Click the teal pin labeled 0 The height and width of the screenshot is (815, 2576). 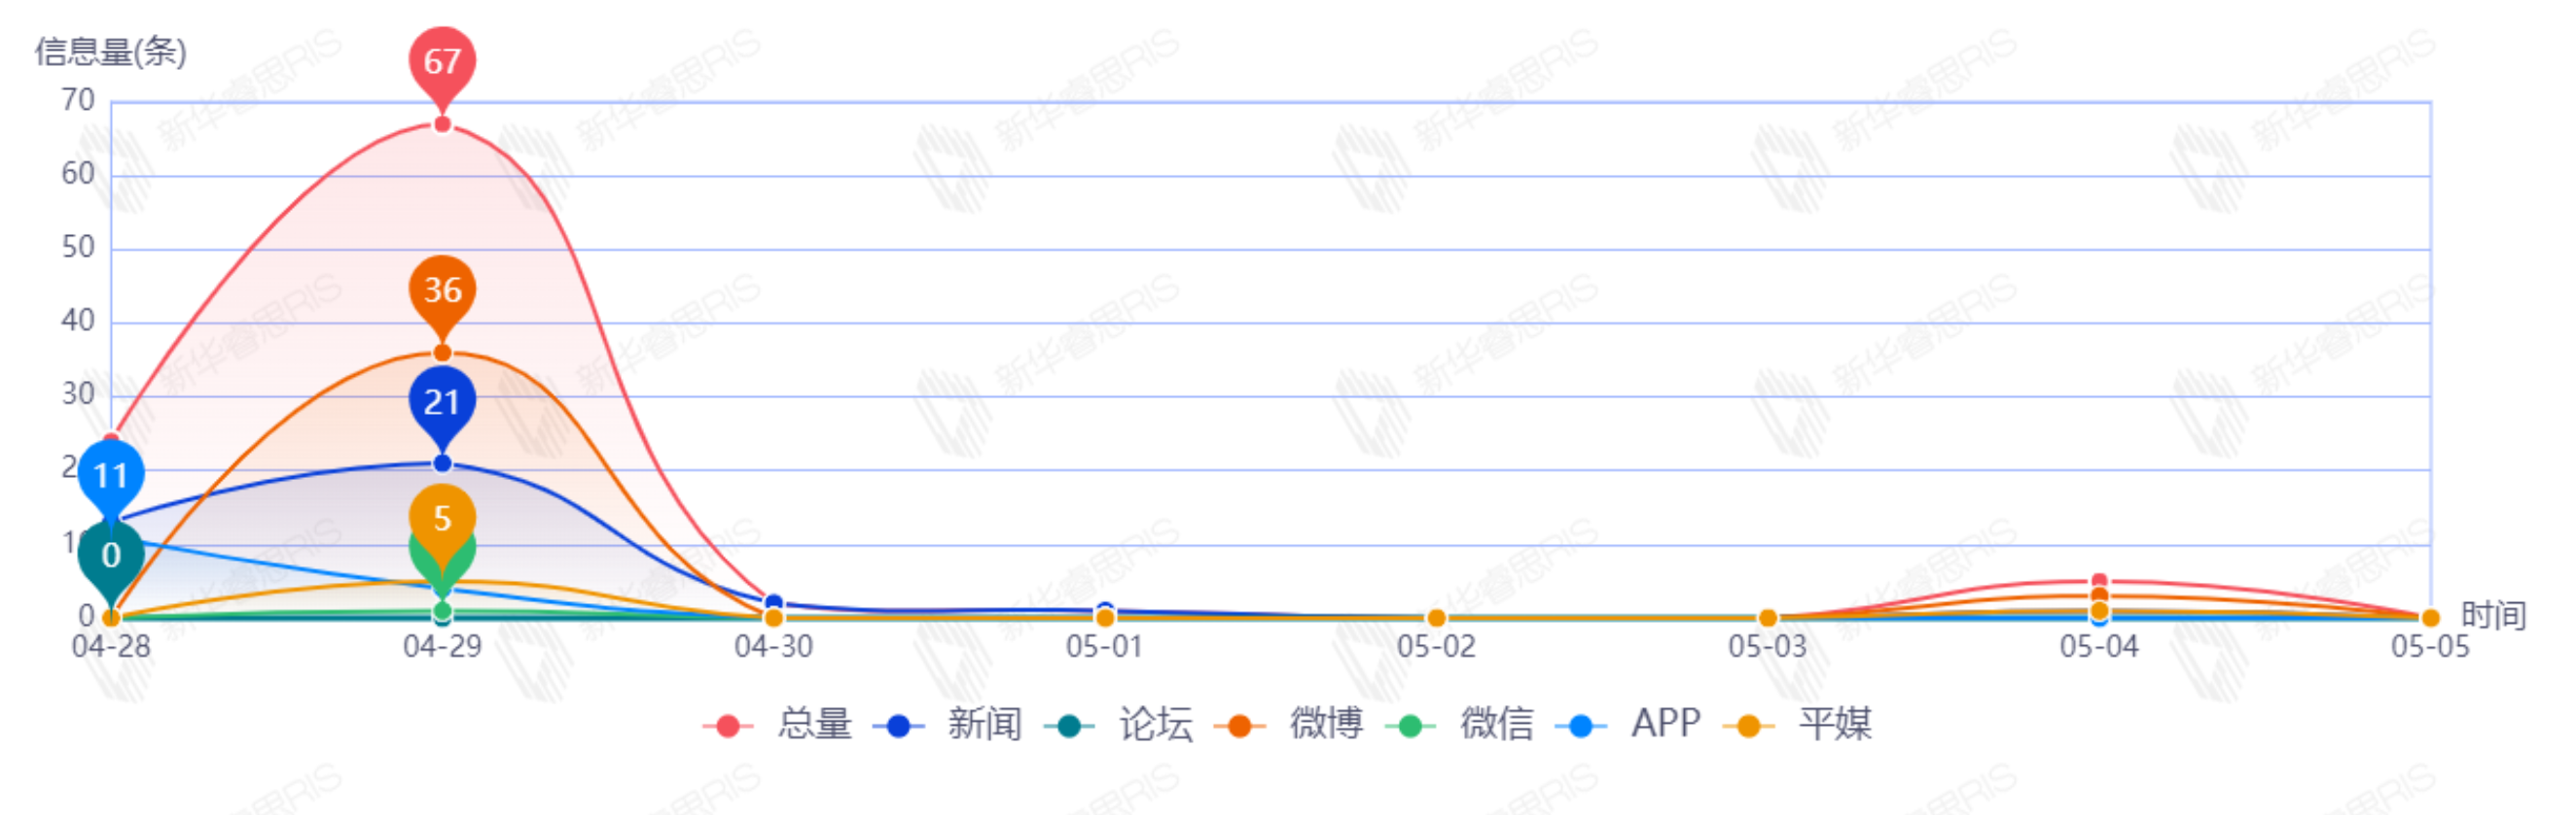111,555
